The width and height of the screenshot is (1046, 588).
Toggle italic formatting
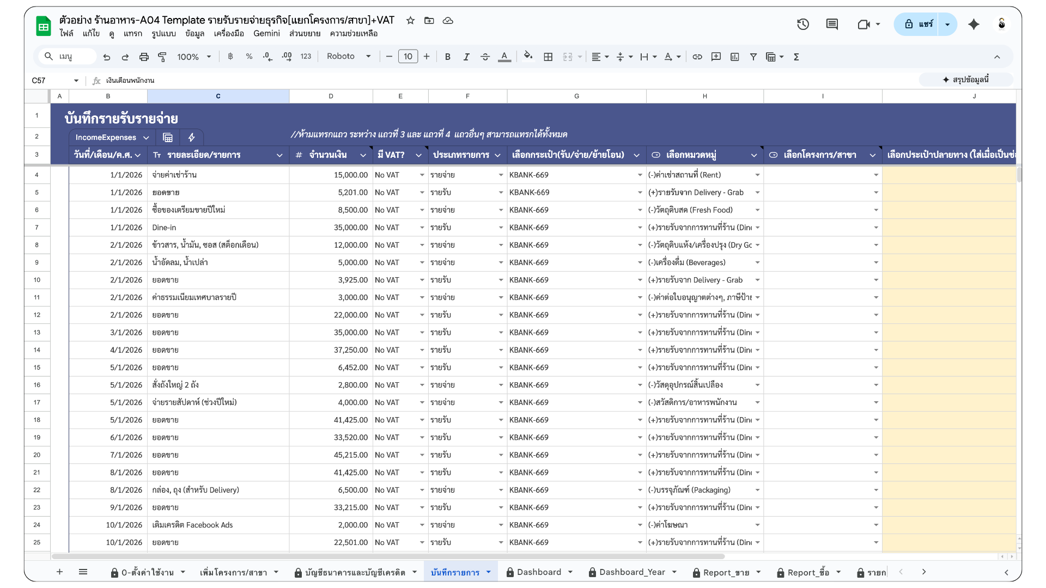tap(466, 57)
